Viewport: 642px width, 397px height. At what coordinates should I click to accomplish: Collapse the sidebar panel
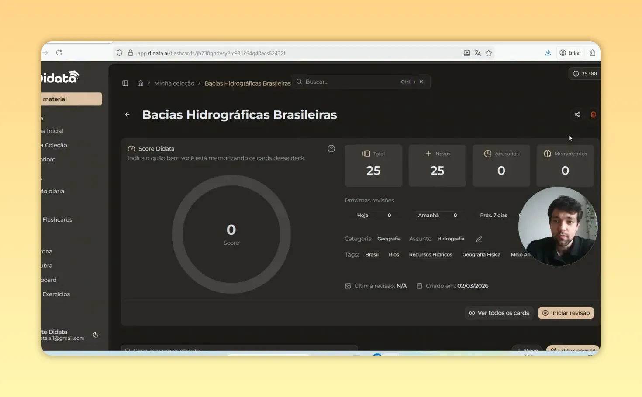click(x=125, y=83)
